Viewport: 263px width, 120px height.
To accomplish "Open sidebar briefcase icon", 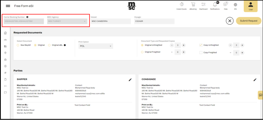I will [5, 60].
